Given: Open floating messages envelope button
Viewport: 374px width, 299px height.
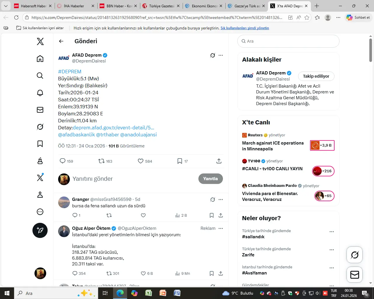Looking at the screenshot, I should click(355, 275).
